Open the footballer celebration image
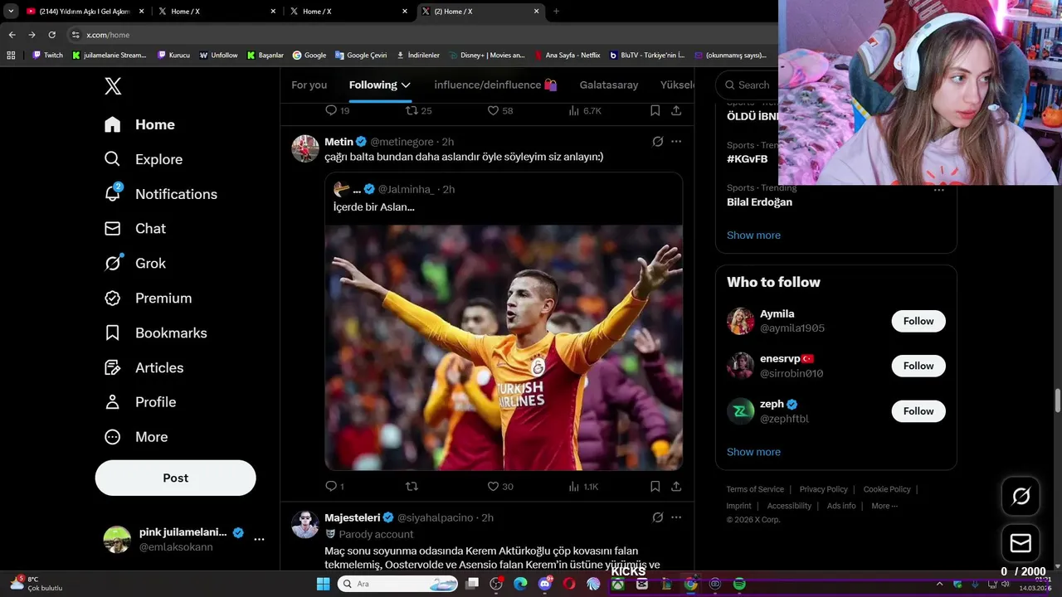The width and height of the screenshot is (1062, 597). tap(504, 347)
